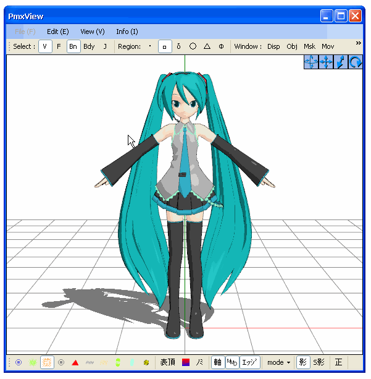371x379 pixels.
Task: Toggle the 影 shadow button
Action: coord(303,362)
